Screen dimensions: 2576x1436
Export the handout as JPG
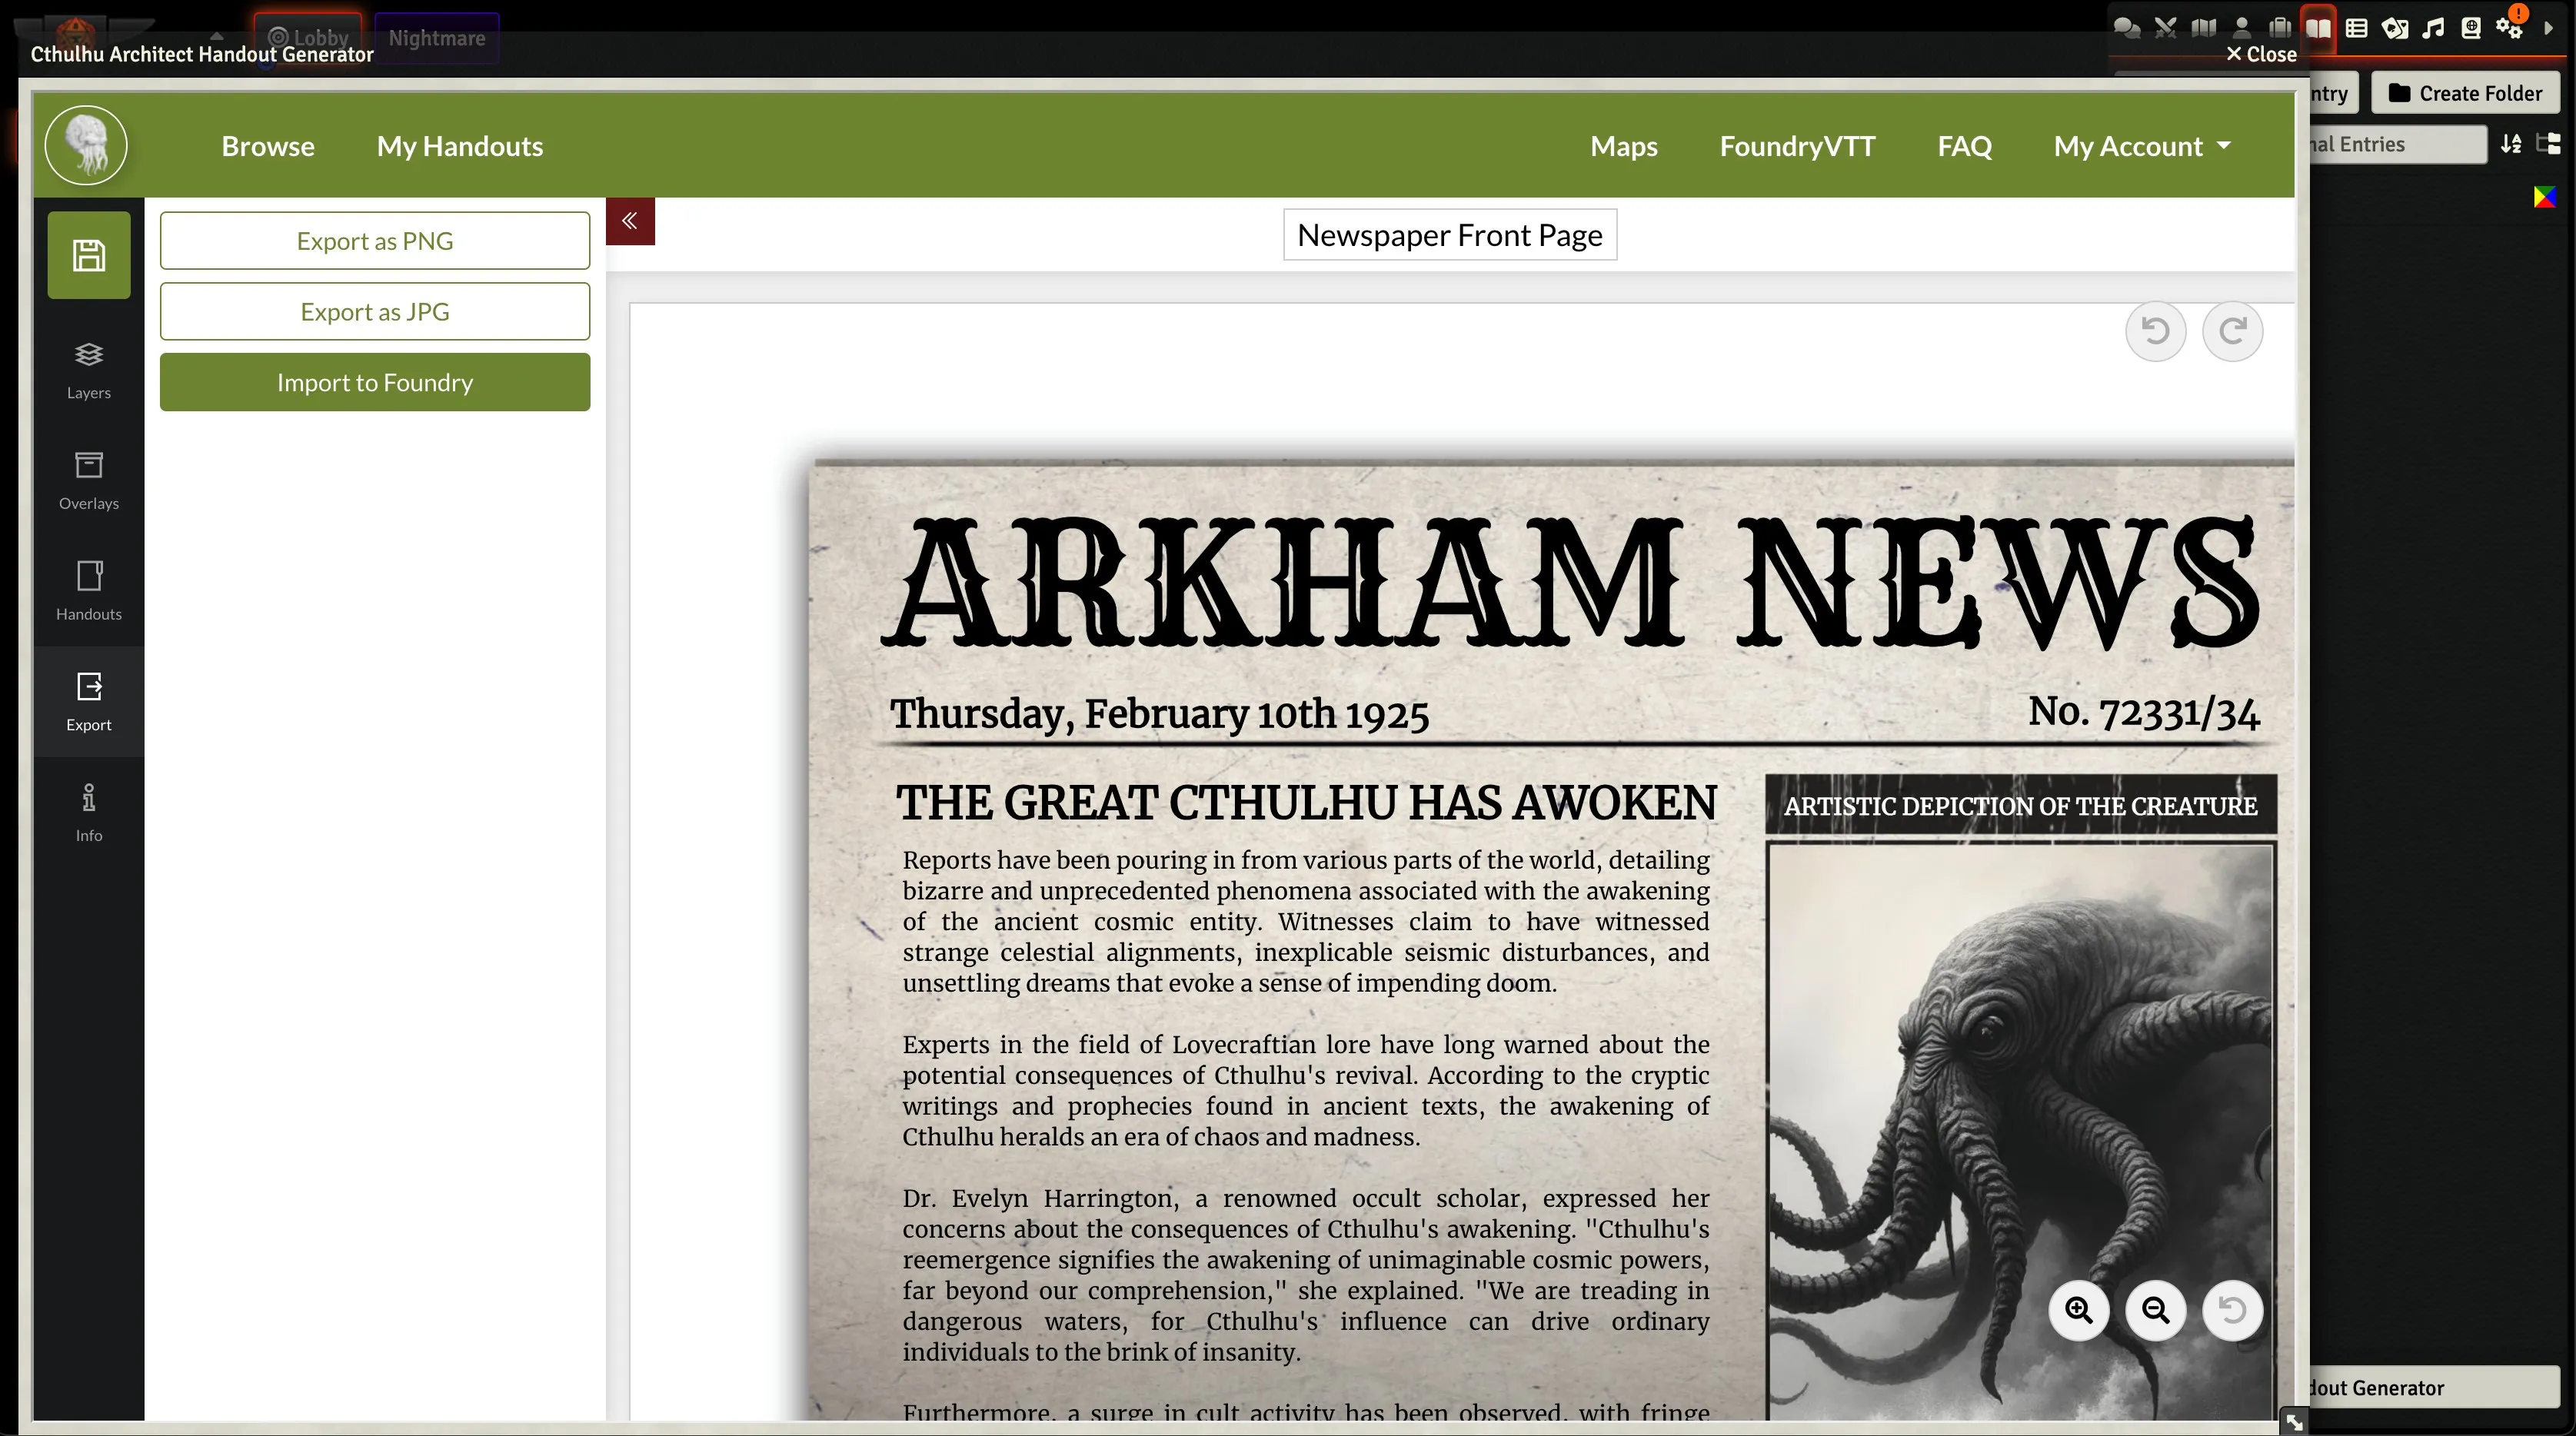pos(375,311)
